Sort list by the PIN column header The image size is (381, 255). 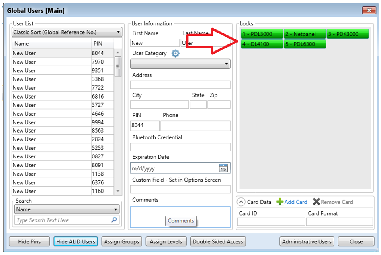(102, 44)
